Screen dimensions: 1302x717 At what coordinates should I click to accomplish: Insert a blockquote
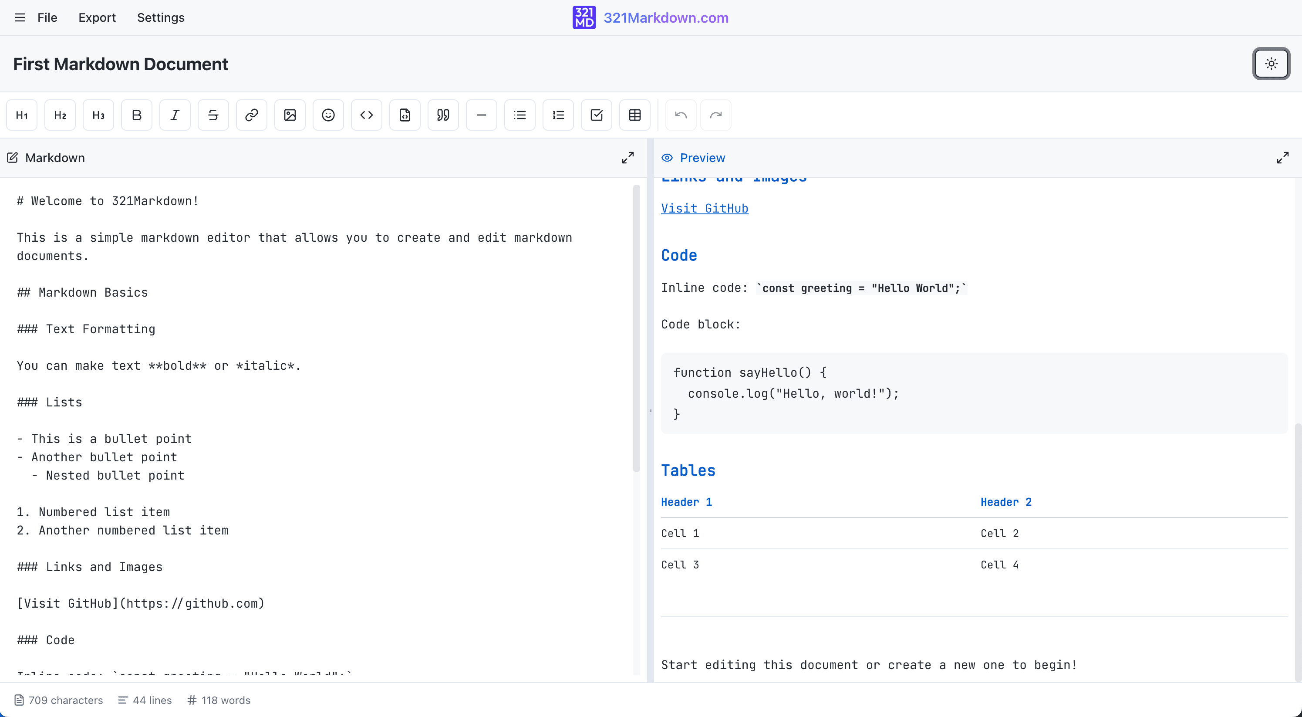point(443,115)
